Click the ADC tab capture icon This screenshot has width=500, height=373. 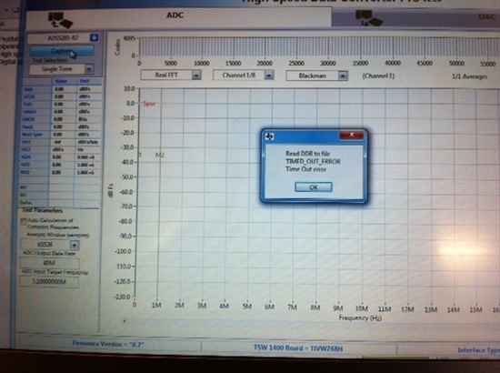[x=60, y=20]
